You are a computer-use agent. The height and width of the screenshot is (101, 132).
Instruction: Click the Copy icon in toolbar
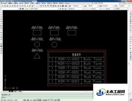(x=23, y=6)
